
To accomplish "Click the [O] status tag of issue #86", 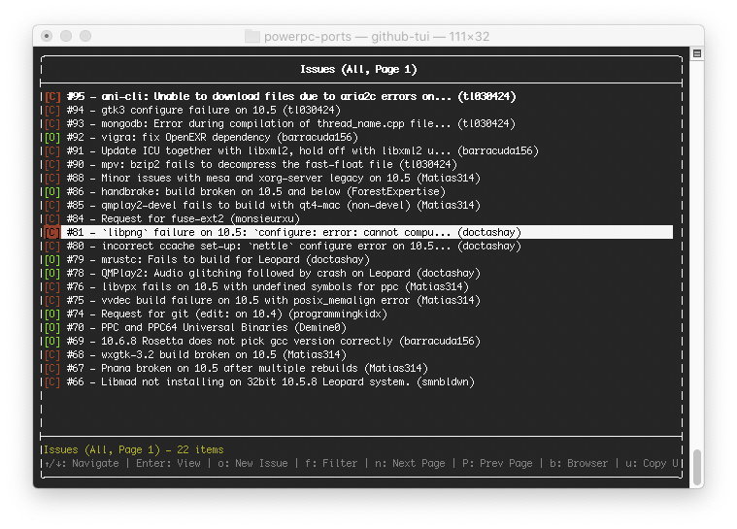I will (x=52, y=191).
